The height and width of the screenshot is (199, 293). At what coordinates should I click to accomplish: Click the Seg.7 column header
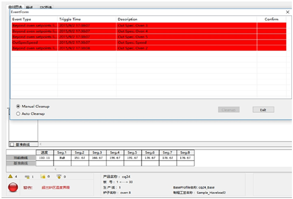168,152
